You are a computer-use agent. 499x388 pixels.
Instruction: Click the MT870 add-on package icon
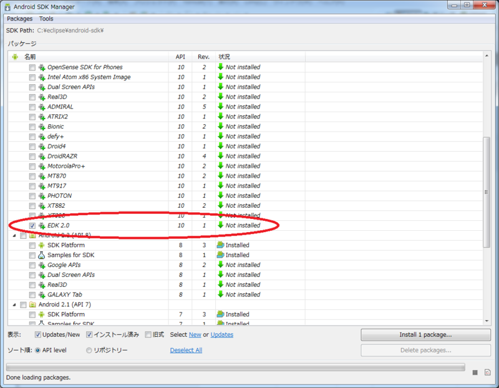click(x=42, y=176)
